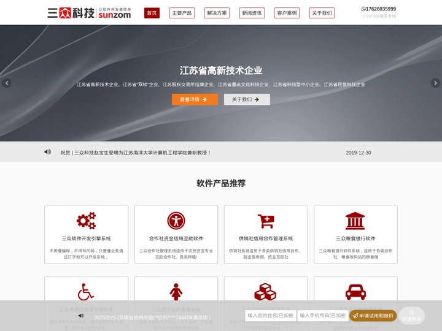Select 关于我们 in the top navigation

tap(322, 13)
